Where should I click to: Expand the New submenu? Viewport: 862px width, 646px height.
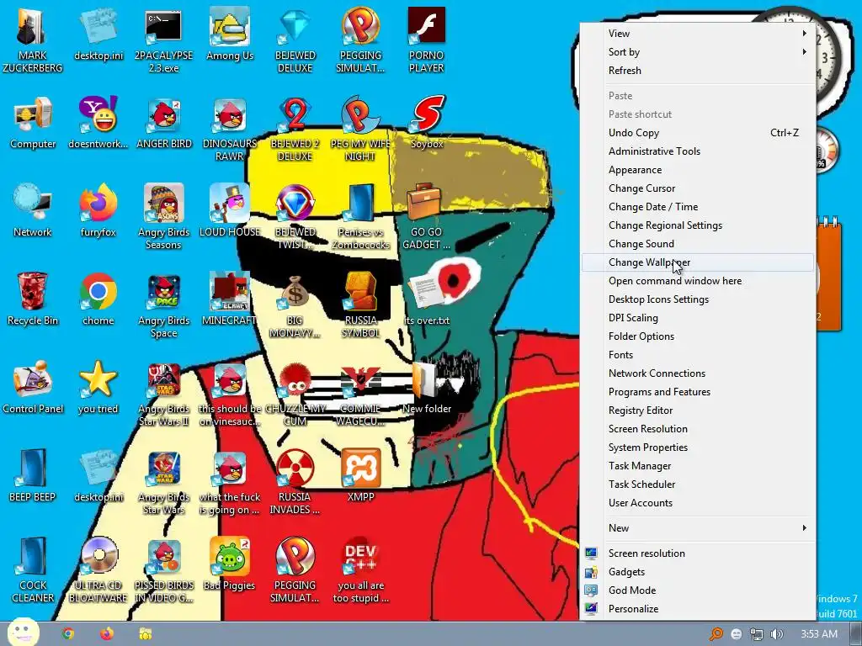pos(698,528)
